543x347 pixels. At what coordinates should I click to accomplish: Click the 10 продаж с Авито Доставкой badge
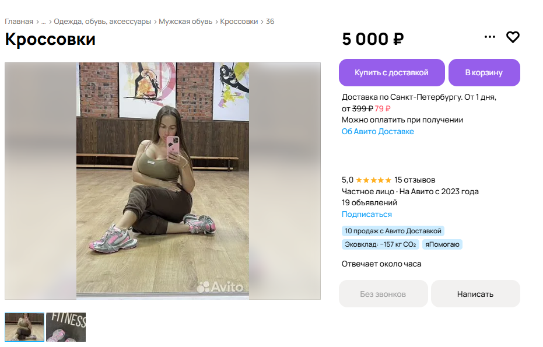pos(393,231)
